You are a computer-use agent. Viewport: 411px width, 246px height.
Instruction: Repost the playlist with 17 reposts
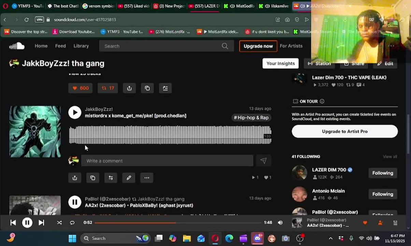(x=108, y=88)
